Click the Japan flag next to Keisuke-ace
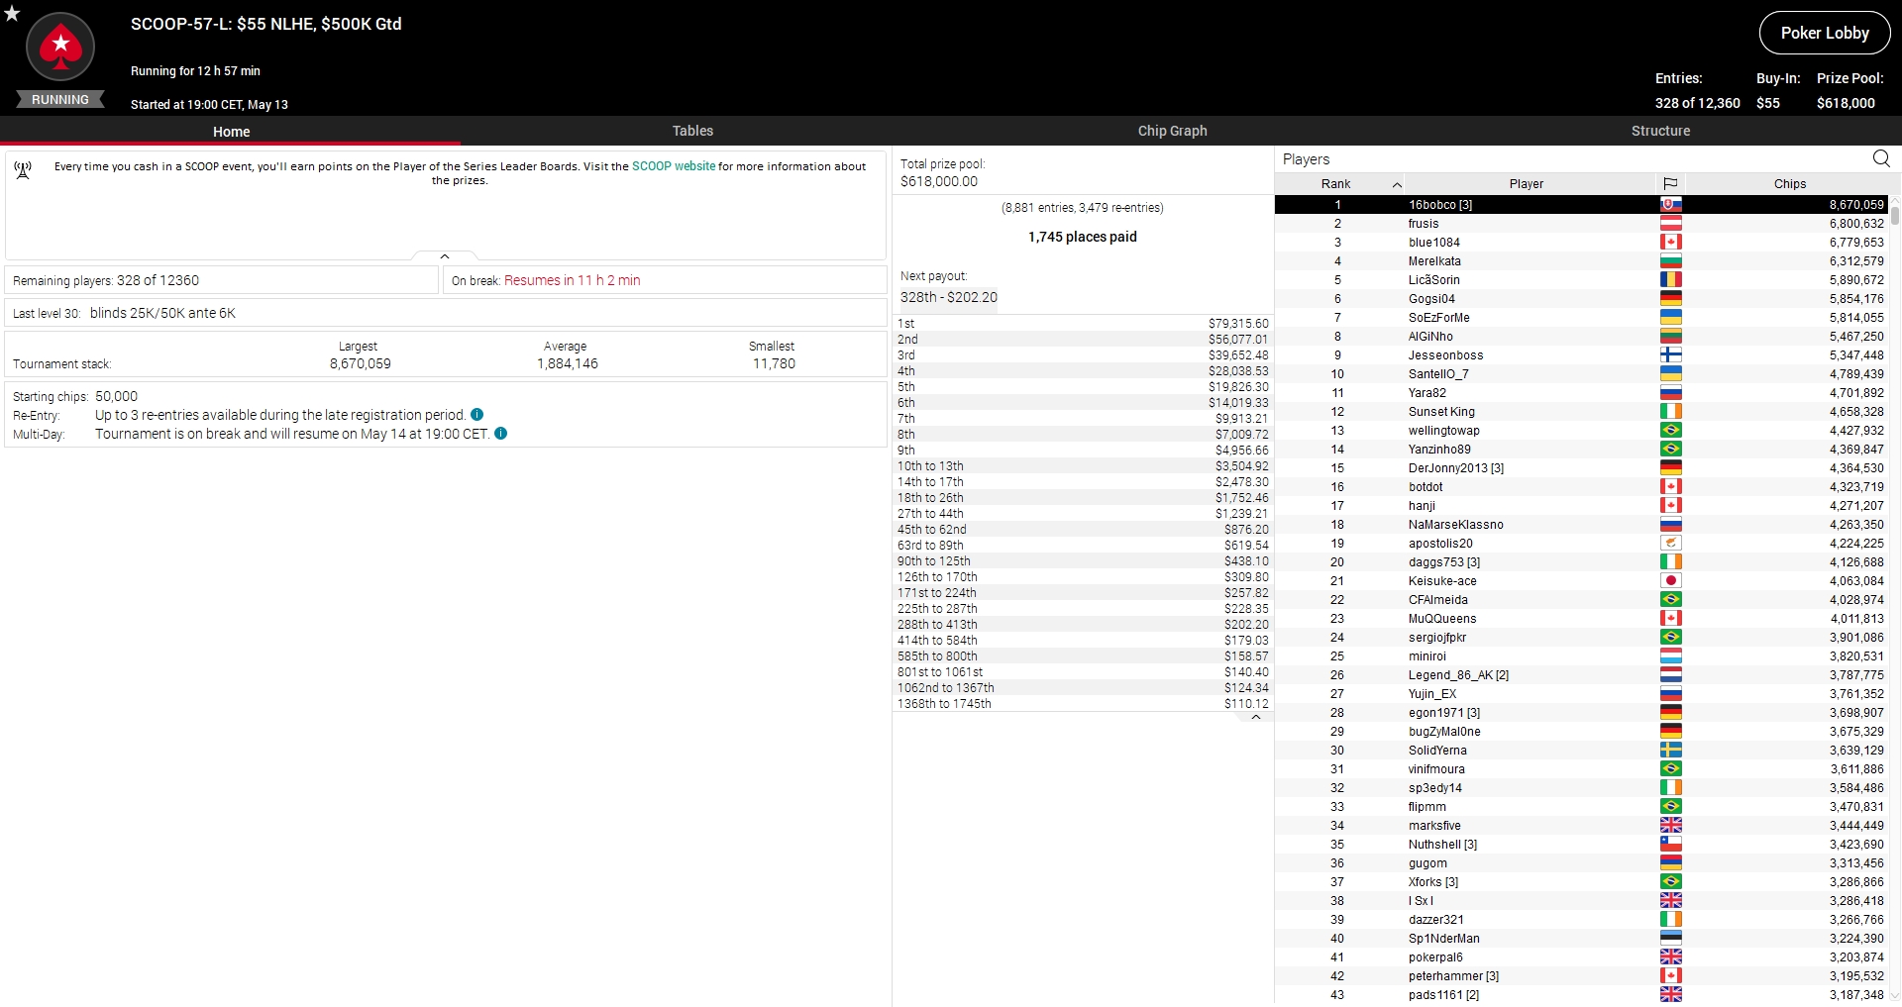 click(1670, 581)
